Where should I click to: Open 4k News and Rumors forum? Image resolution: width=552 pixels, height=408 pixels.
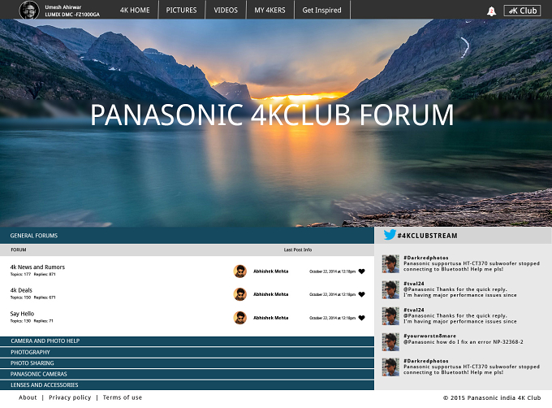click(x=37, y=267)
